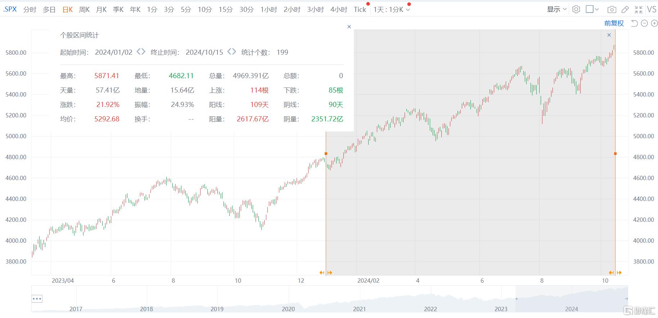The height and width of the screenshot is (318, 658).
Task: Select the .SPX symbol tab
Action: tap(10, 9)
